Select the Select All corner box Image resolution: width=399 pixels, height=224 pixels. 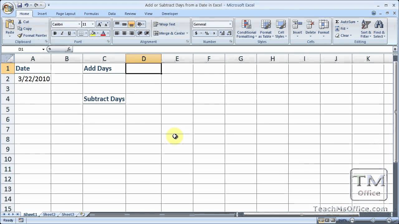point(7,58)
